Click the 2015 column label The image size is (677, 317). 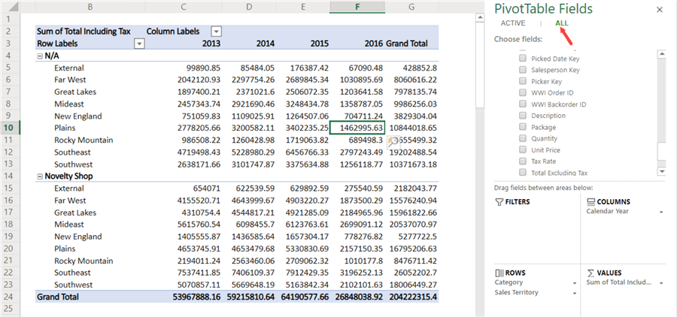coord(302,44)
